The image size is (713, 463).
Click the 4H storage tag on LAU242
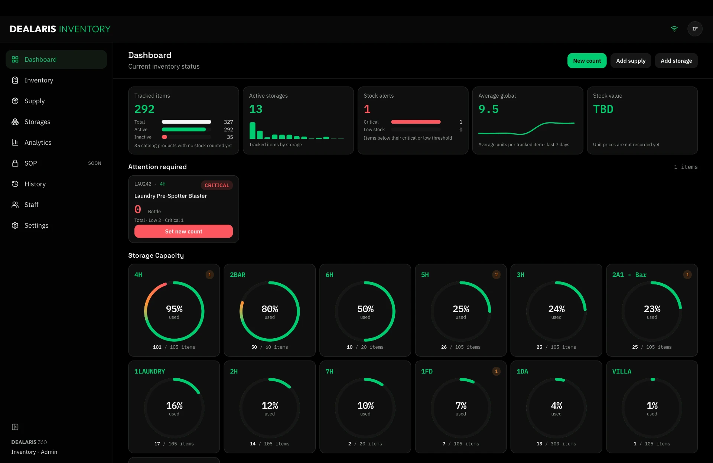click(163, 184)
